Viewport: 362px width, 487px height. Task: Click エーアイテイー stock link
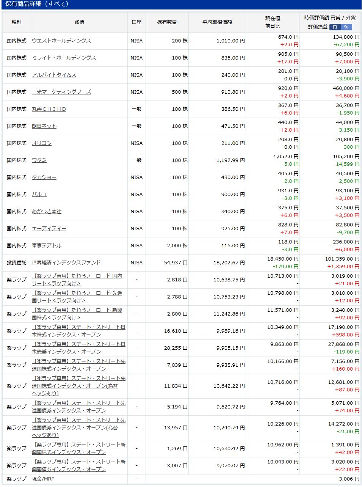point(49,228)
